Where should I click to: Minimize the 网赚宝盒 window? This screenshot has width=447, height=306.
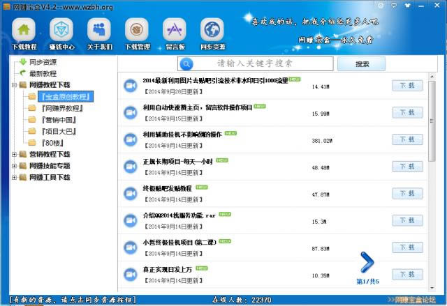(421, 5)
